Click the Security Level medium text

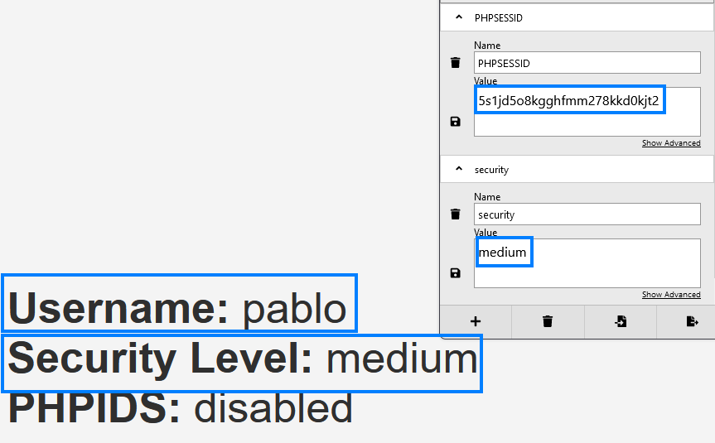(x=242, y=359)
